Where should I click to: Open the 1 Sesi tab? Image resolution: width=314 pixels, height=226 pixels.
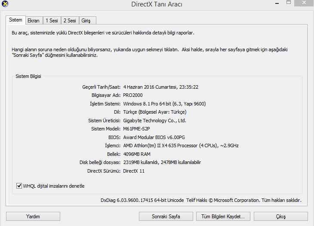pos(52,21)
